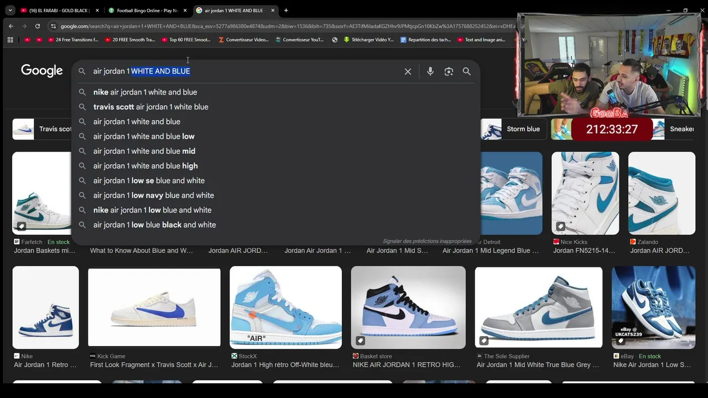Choose suggestion 'air jordan 1 low blue black and white'
Screen dimensions: 708x398
[x=275, y=225]
